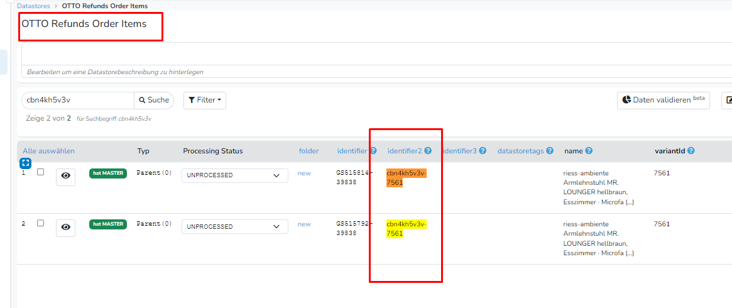
Task: Click the pie chart icon in Daten validieren
Action: click(627, 101)
